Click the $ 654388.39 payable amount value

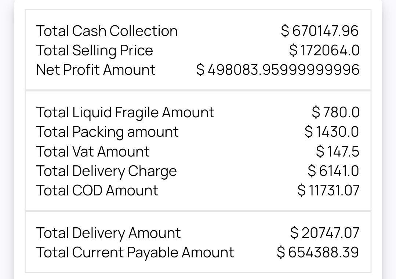(x=318, y=252)
